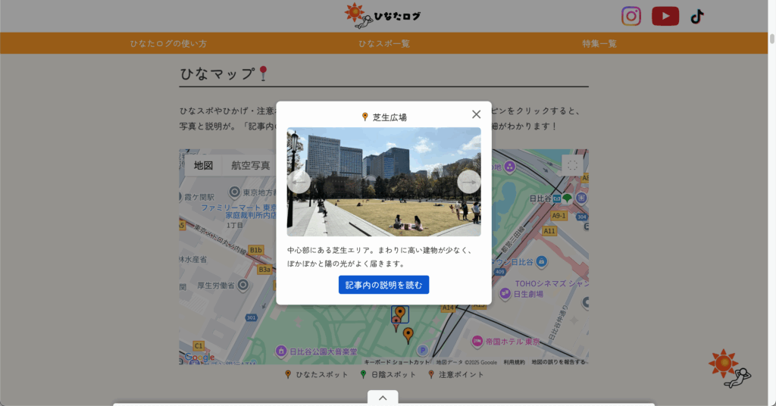Show next photo with right arrow

pyautogui.click(x=468, y=182)
